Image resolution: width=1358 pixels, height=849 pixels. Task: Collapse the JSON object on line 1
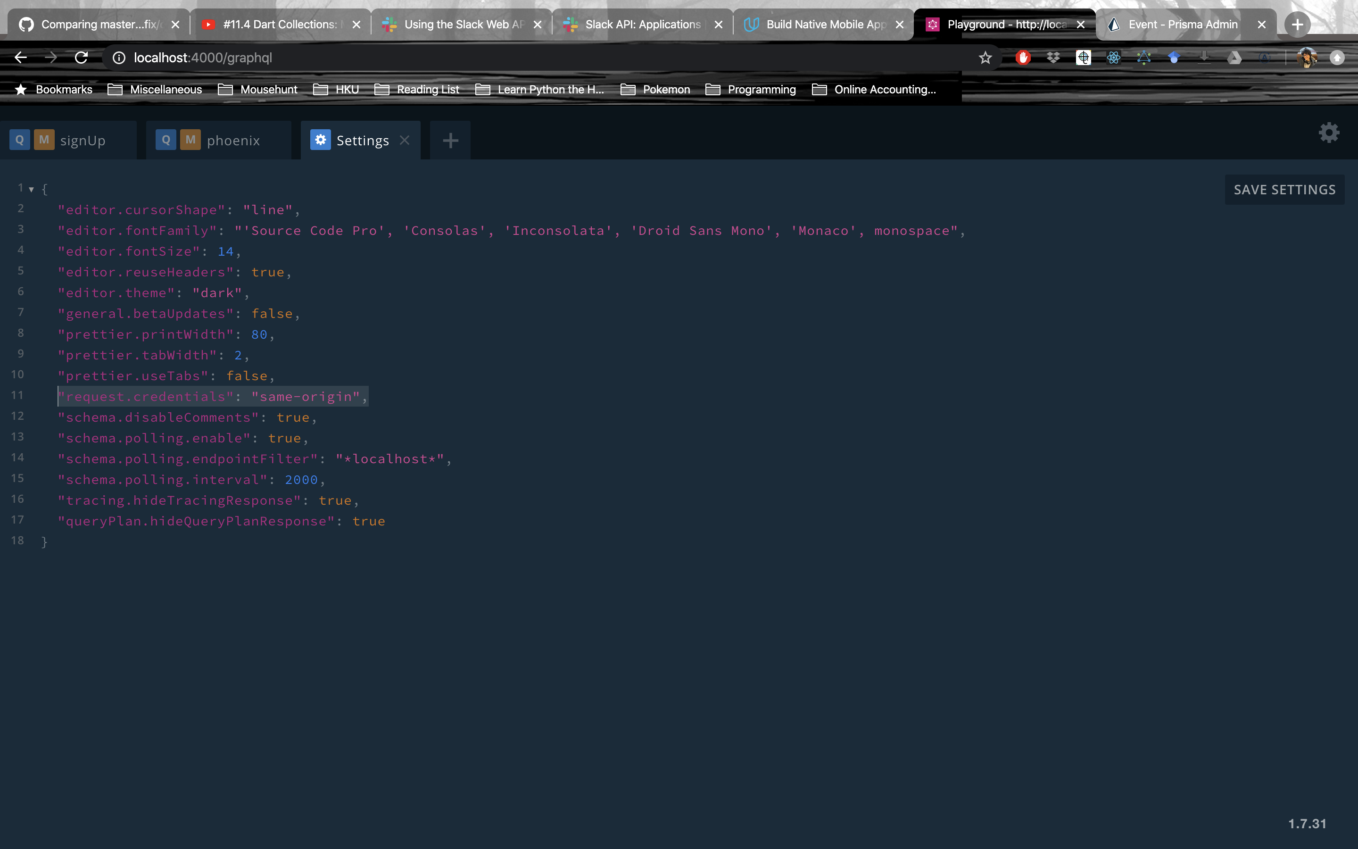(32, 189)
